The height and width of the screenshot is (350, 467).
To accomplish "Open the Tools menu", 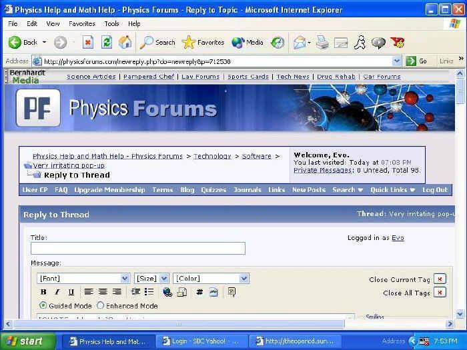I will 111,23.
